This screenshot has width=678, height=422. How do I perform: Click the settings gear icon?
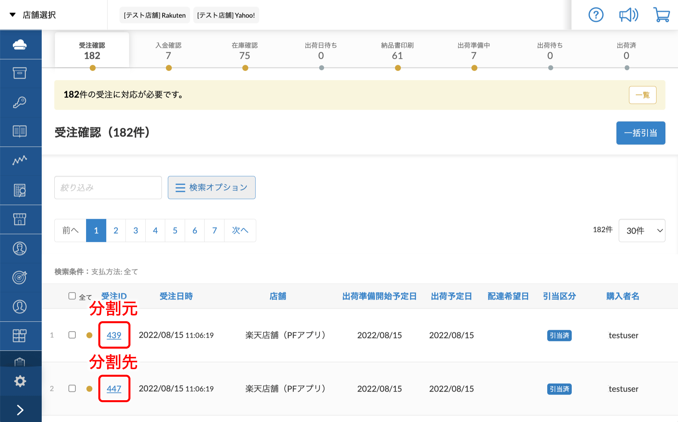point(20,381)
